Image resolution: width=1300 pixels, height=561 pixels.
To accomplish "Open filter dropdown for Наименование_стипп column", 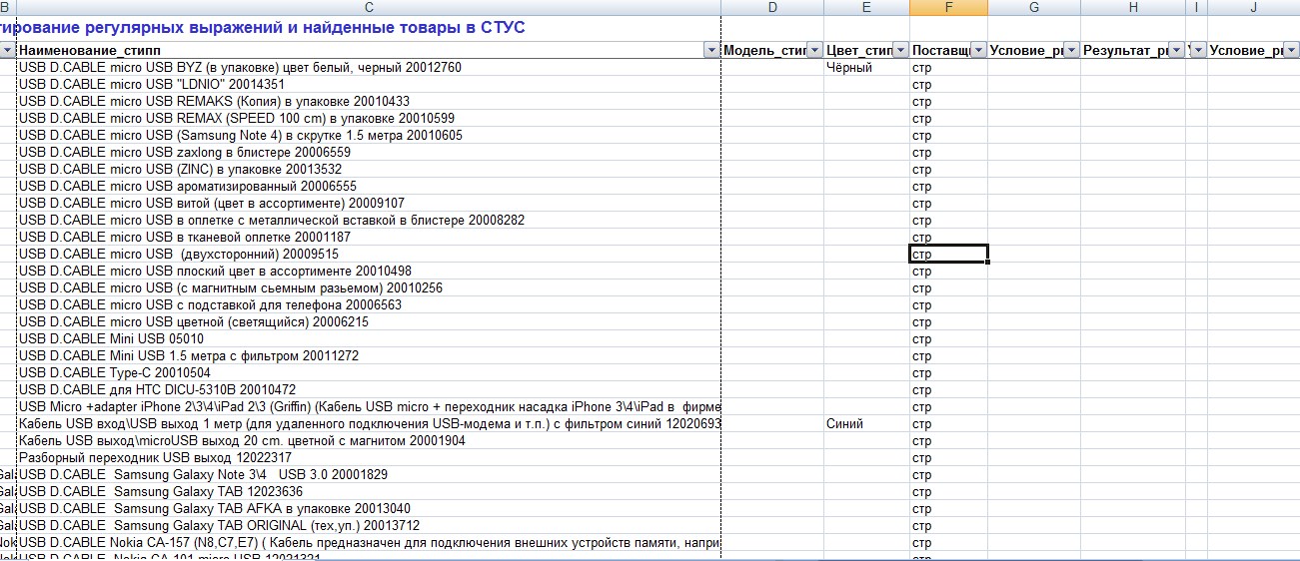I will [x=711, y=50].
